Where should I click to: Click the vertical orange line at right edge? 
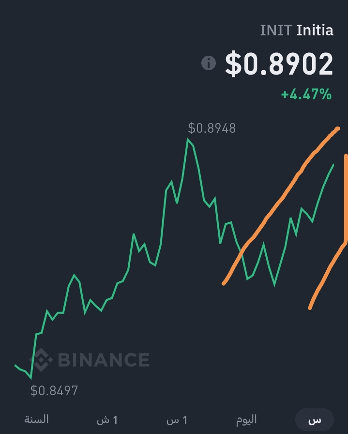pyautogui.click(x=346, y=198)
